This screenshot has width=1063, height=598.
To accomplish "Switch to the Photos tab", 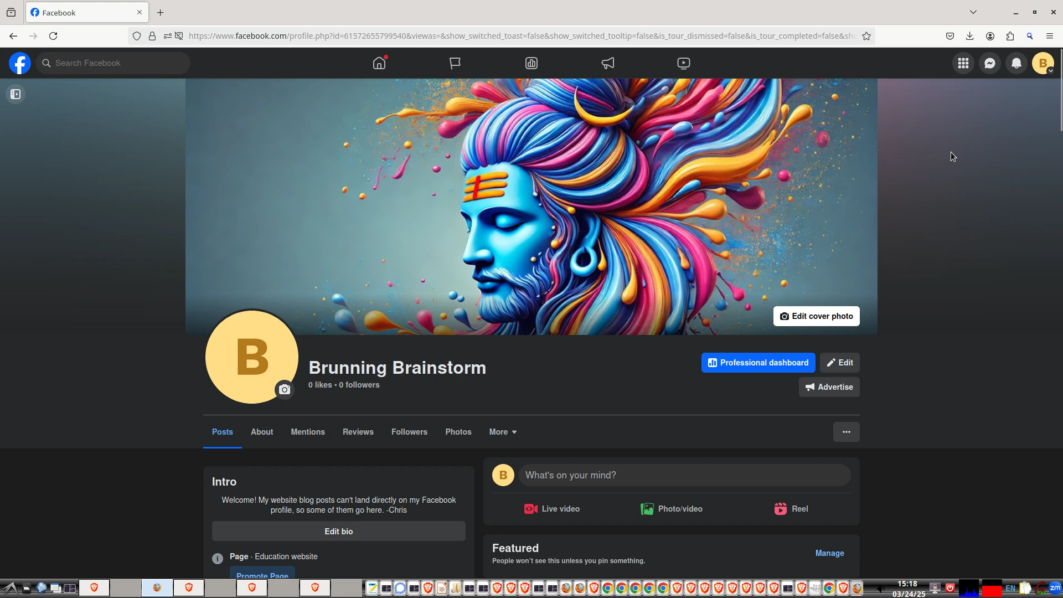I will 458,432.
